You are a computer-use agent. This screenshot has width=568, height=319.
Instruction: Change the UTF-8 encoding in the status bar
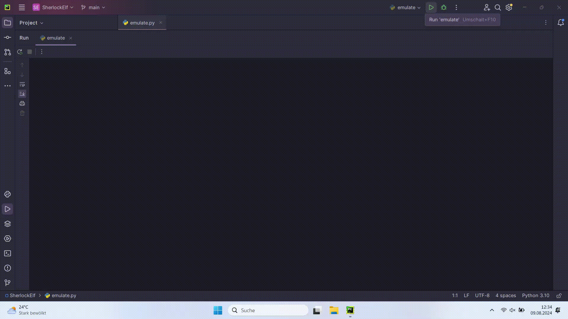(482, 296)
